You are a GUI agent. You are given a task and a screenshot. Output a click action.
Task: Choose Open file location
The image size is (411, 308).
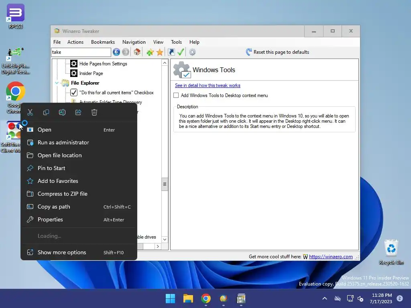coord(79,155)
